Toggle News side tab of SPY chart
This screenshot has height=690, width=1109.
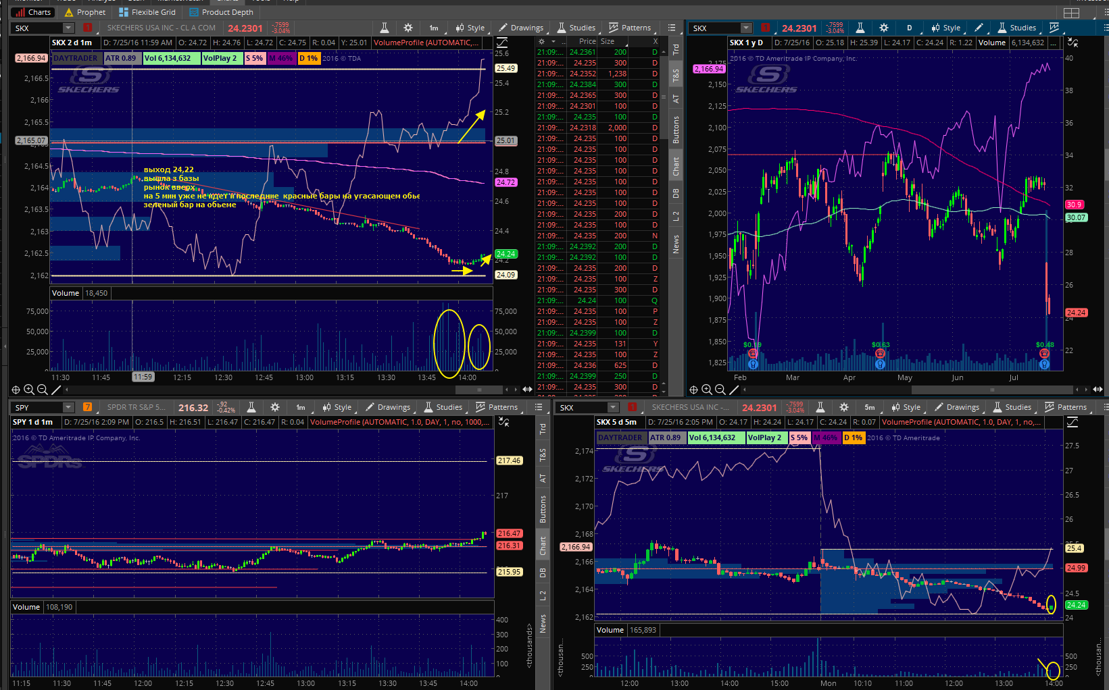tap(543, 623)
